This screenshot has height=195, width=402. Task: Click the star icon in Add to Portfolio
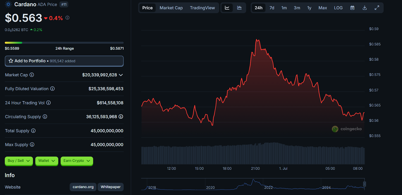pos(11,61)
